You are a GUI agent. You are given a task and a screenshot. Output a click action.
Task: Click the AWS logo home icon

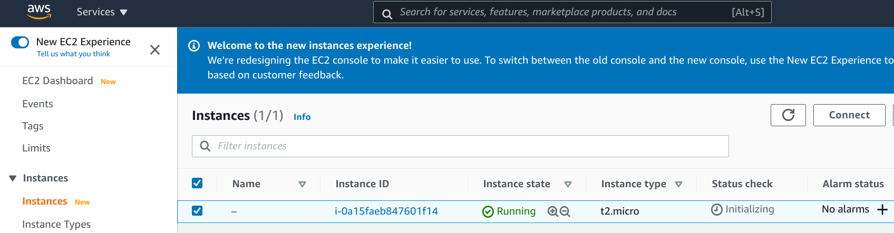click(39, 12)
